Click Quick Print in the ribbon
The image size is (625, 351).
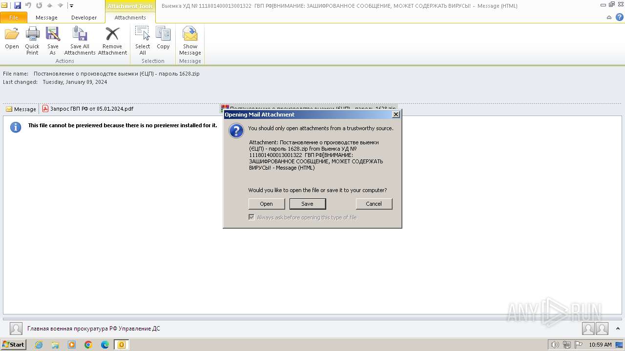coord(32,41)
